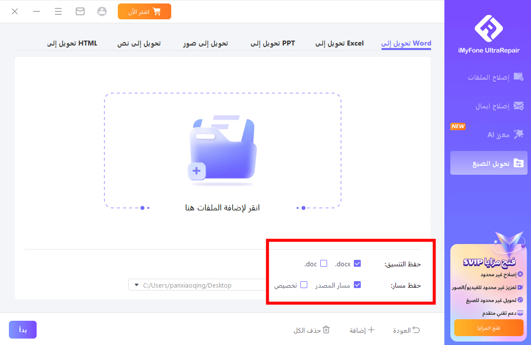Switch to the Word تحويل إلى tab
Screen dimensions: 531x345
click(406, 44)
